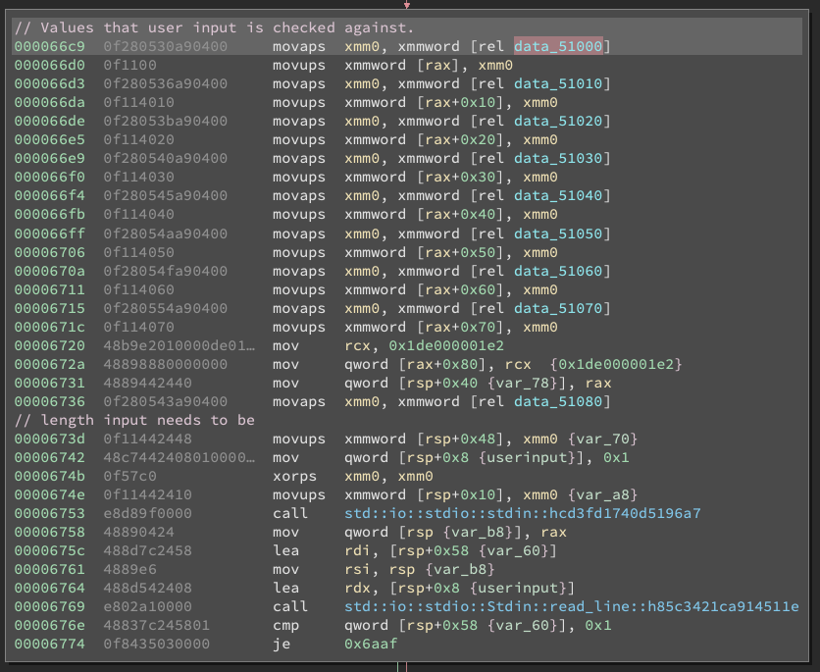Open the stdin::hcd3fd1740d5196a7 call target
The image size is (820, 672).
520,513
